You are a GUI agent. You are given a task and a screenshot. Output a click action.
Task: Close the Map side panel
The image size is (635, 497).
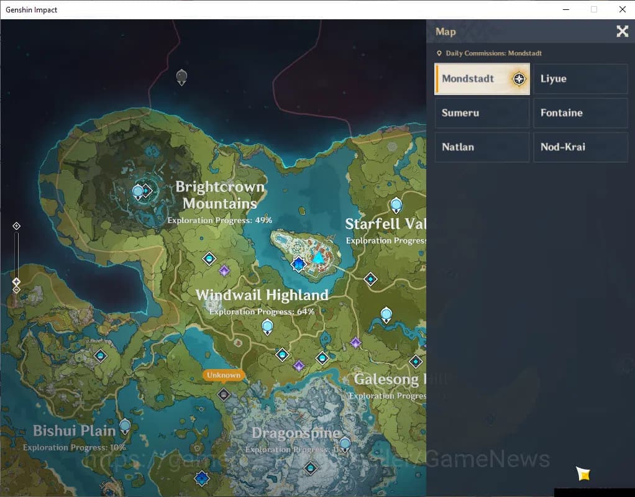coord(622,31)
